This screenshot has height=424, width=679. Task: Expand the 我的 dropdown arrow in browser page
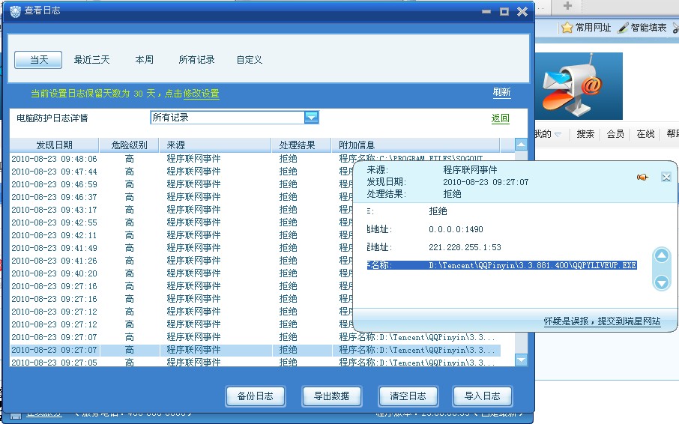[558, 135]
